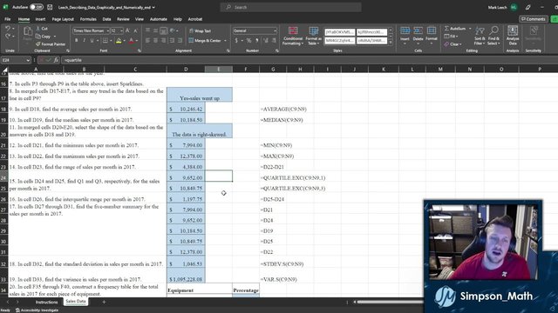The width and height of the screenshot is (558, 313).
Task: Click the accounting dollar format icon
Action: pos(236,41)
